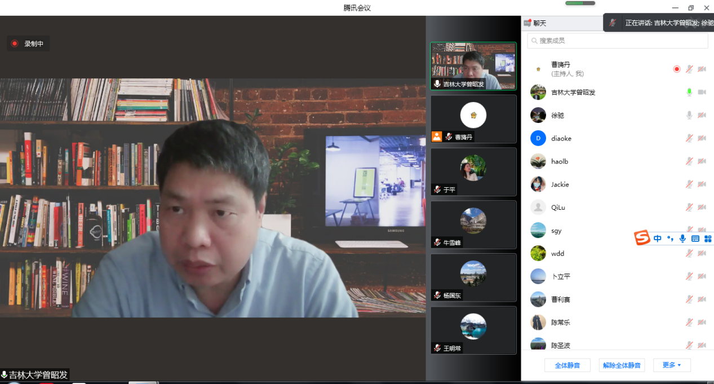The width and height of the screenshot is (714, 384).
Task: Click the red recording icon beside 曹旖丹
Action: pos(677,69)
